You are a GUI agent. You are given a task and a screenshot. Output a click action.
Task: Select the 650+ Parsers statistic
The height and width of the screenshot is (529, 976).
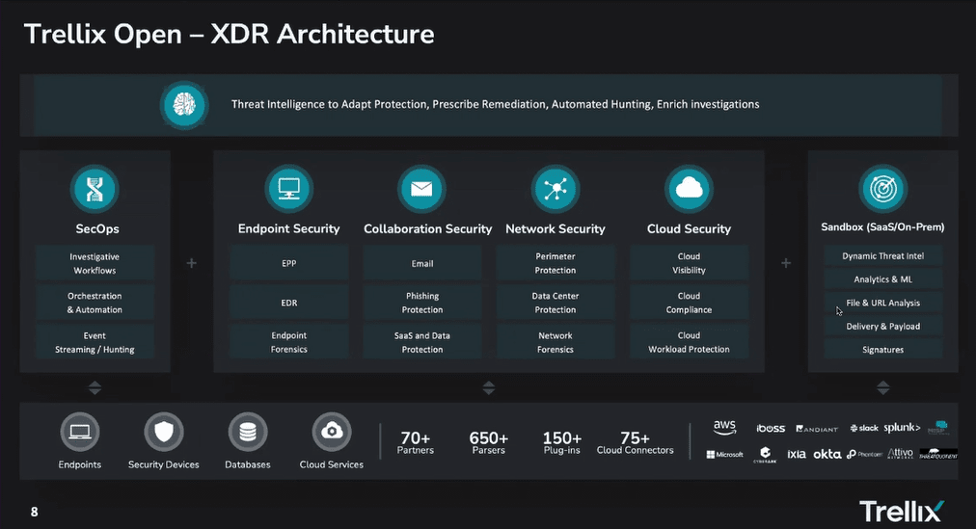point(489,442)
